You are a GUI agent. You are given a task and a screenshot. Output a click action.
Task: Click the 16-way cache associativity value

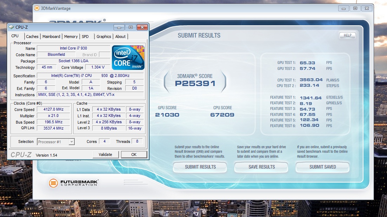point(135,128)
